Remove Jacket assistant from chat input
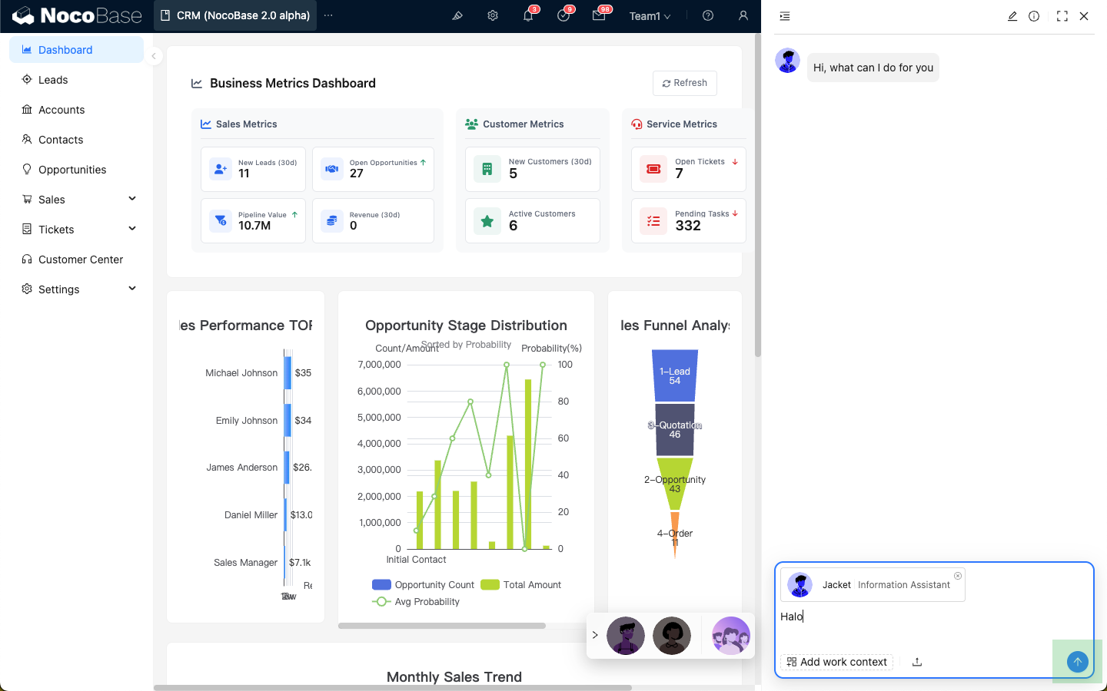The height and width of the screenshot is (691, 1107). pyautogui.click(x=957, y=576)
